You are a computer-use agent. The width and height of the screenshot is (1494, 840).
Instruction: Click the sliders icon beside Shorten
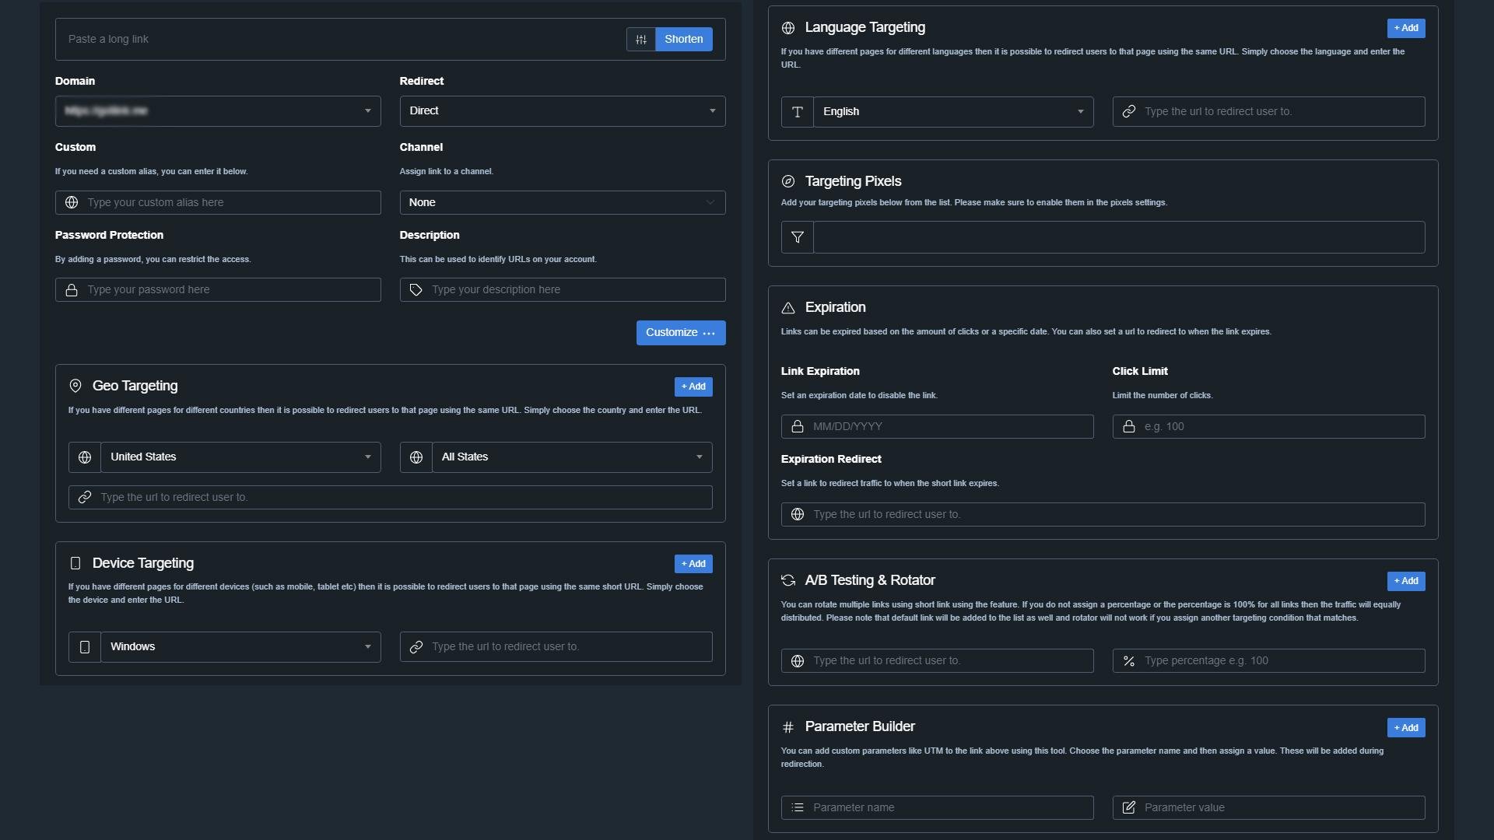tap(640, 40)
